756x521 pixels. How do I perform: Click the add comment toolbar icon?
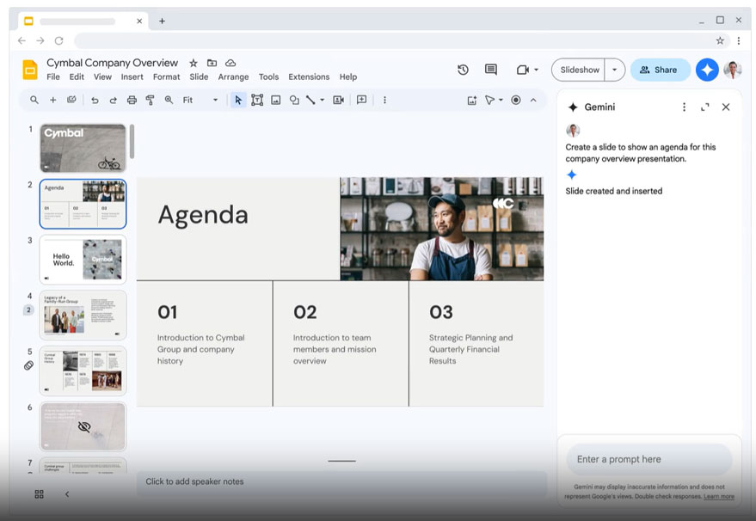(361, 100)
